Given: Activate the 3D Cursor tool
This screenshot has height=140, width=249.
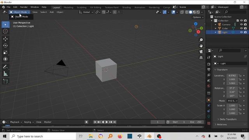Looking at the screenshot, I should point(5,31).
